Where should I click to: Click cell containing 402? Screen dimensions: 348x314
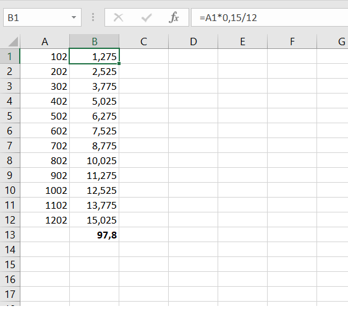45,101
